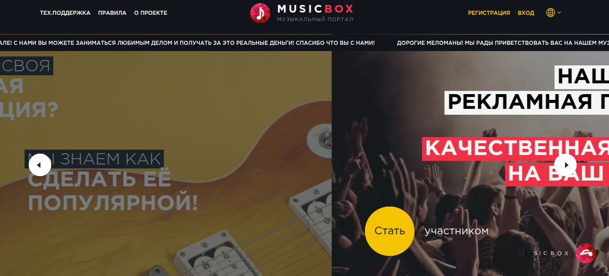609x276 pixels.
Task: Click the ДОРОГИЕ МЕЛОМАНЫ scrolling announcement
Action: point(503,43)
